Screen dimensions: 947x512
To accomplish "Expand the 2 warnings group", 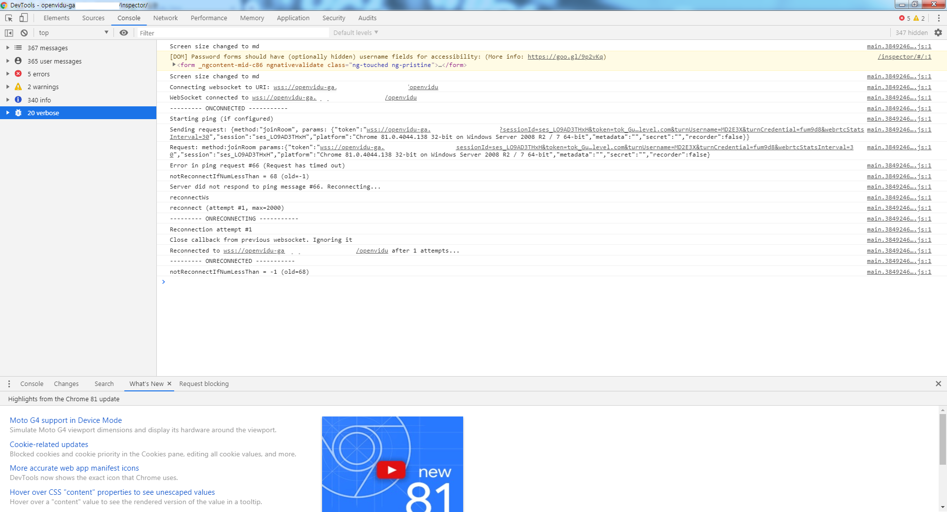I will click(7, 87).
